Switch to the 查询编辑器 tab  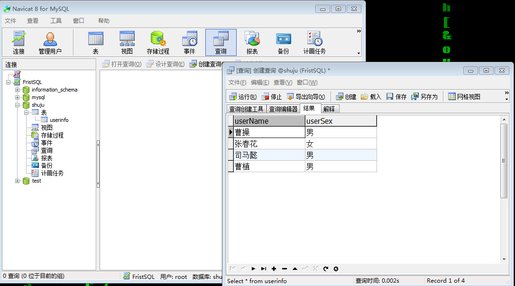click(283, 109)
